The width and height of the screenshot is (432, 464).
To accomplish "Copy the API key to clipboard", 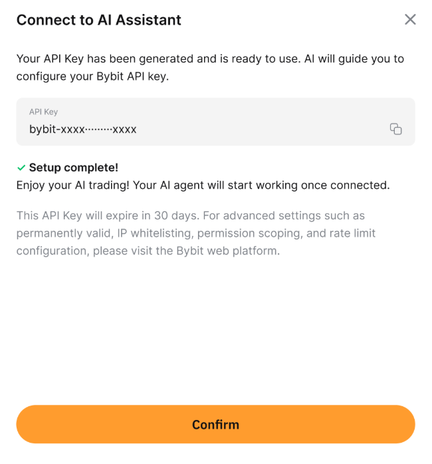I will point(395,129).
